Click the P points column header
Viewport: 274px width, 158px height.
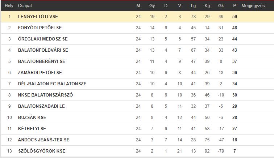(234, 6)
